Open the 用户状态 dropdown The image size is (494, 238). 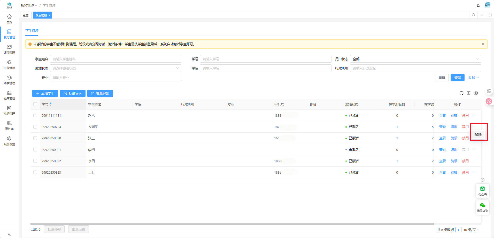point(415,59)
